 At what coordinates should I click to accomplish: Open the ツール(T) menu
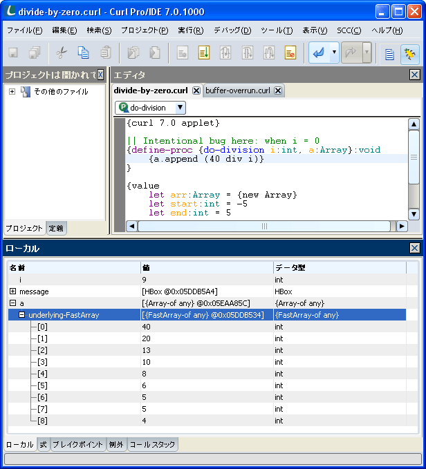(x=277, y=30)
